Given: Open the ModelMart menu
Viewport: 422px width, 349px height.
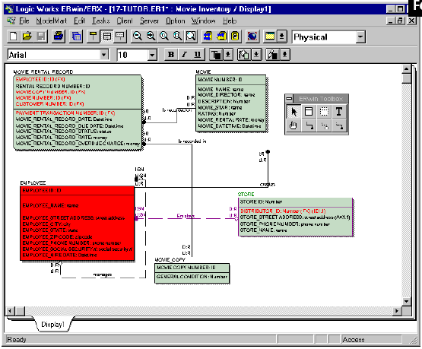Looking at the screenshot, I should (x=51, y=21).
